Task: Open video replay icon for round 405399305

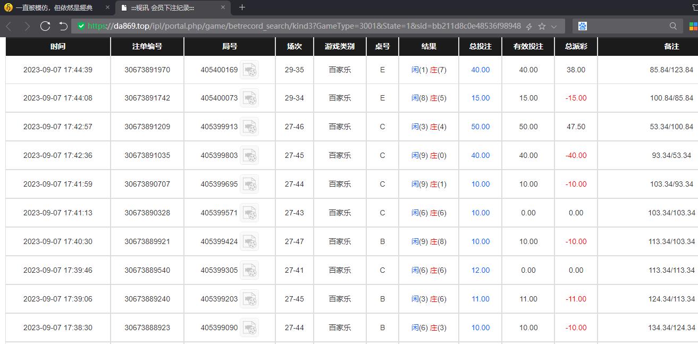Action: [249, 271]
